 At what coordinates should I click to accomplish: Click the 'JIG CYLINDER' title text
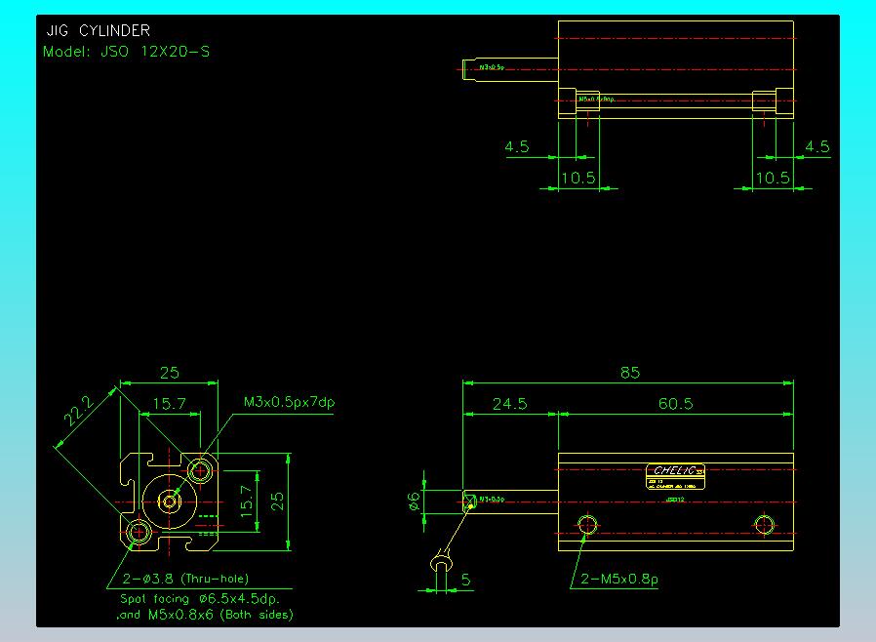point(98,30)
